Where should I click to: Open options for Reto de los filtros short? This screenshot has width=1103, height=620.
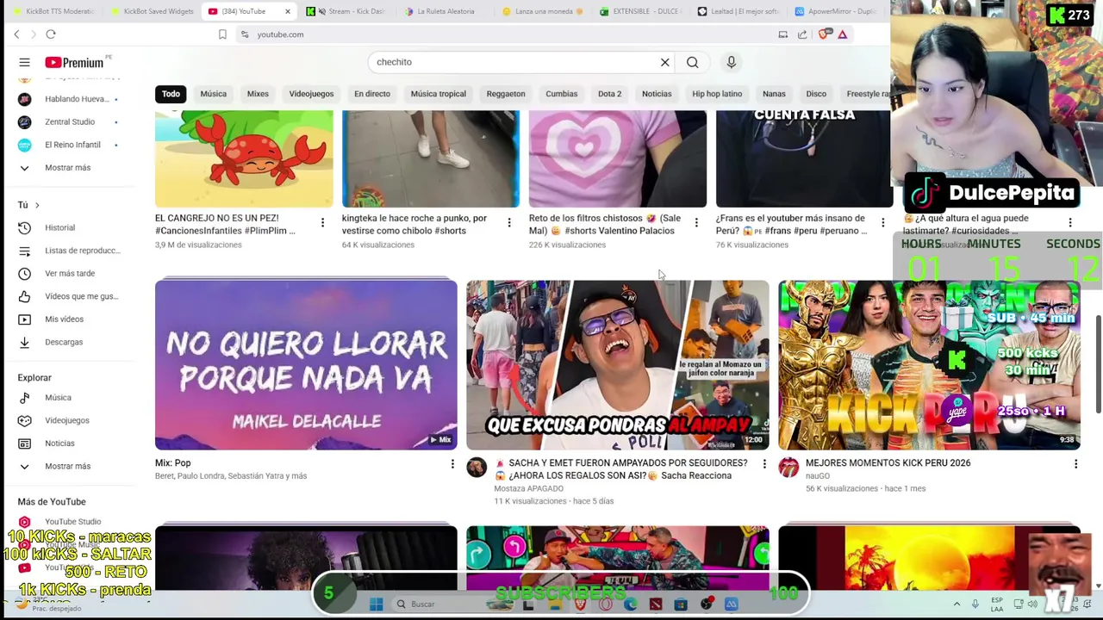click(696, 223)
